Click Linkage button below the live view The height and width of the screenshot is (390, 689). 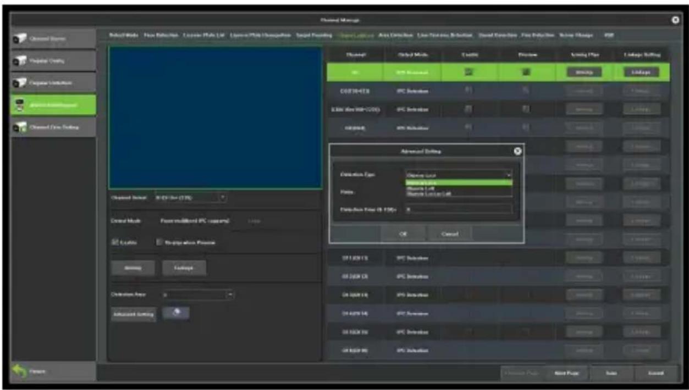[184, 268]
